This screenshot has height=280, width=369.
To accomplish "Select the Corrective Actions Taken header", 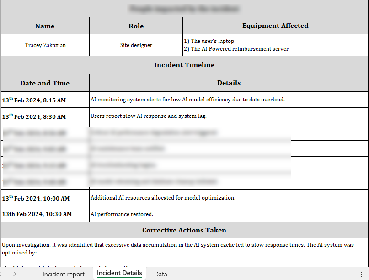I will pos(184,230).
